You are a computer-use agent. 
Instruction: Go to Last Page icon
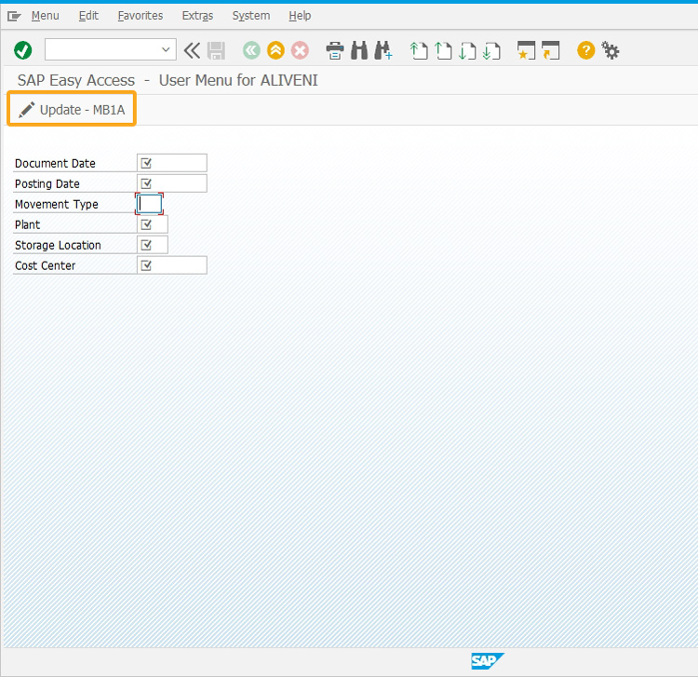(x=491, y=50)
